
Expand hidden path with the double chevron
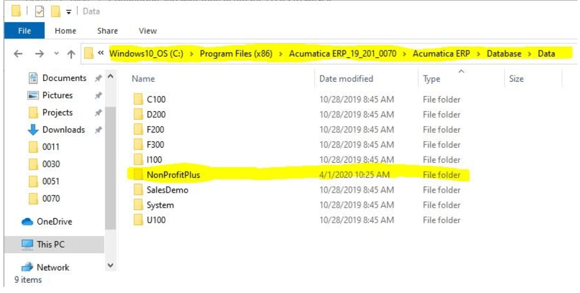click(x=101, y=53)
